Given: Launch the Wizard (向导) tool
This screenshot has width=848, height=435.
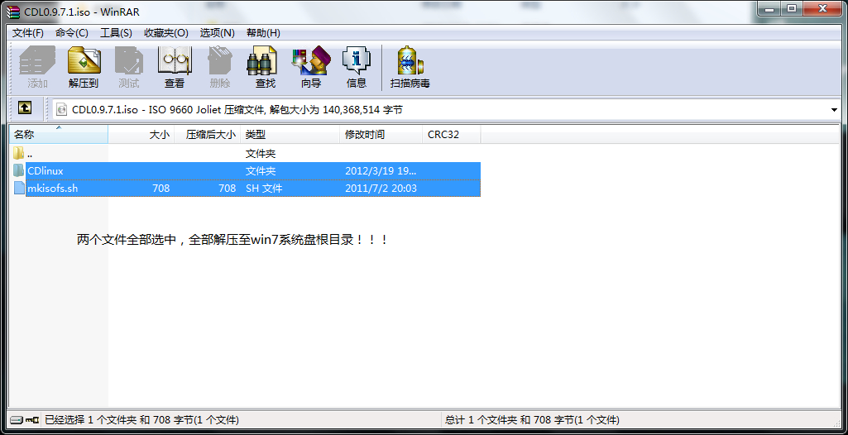Looking at the screenshot, I should tap(310, 67).
